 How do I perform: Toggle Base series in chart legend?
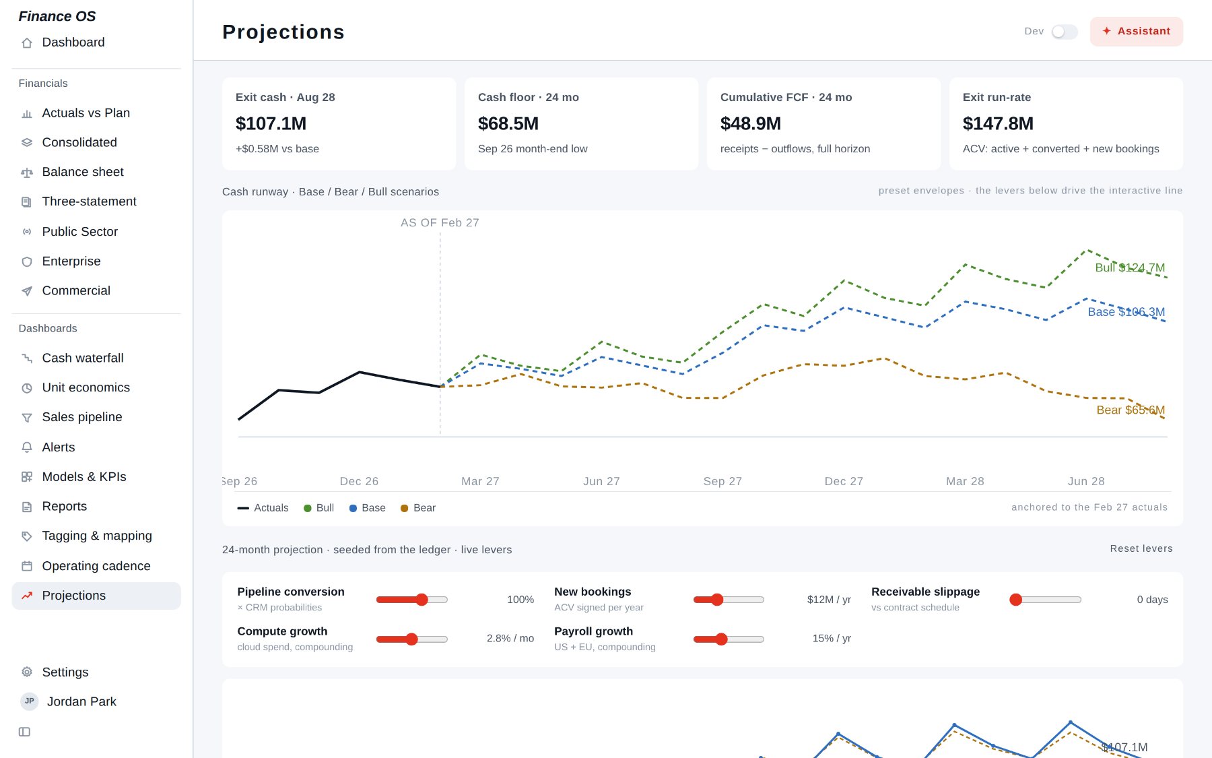[367, 508]
